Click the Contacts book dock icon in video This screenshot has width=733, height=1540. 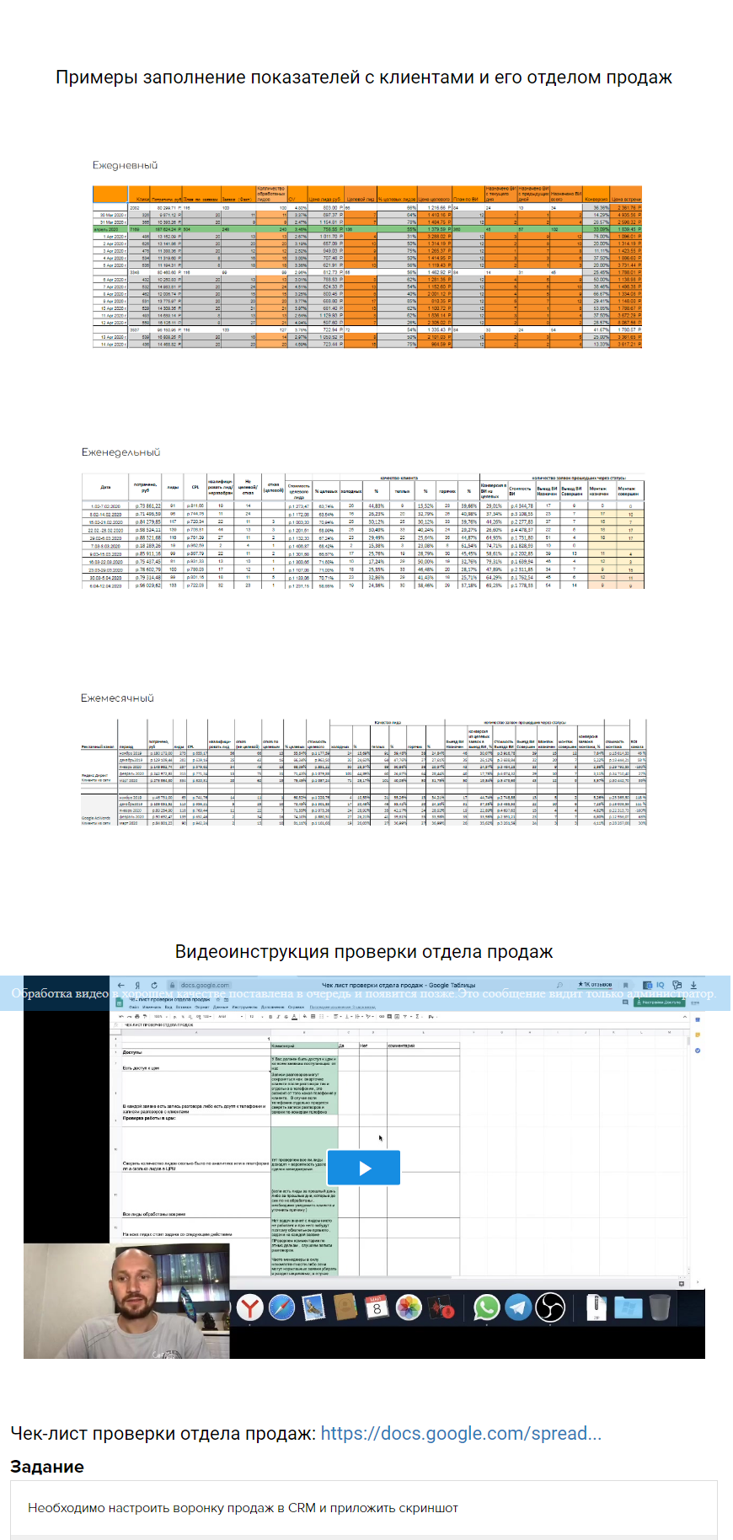click(345, 1307)
